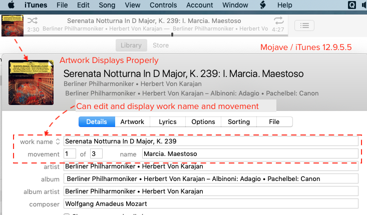Select the Details tab
This screenshot has height=215, width=367.
[97, 122]
